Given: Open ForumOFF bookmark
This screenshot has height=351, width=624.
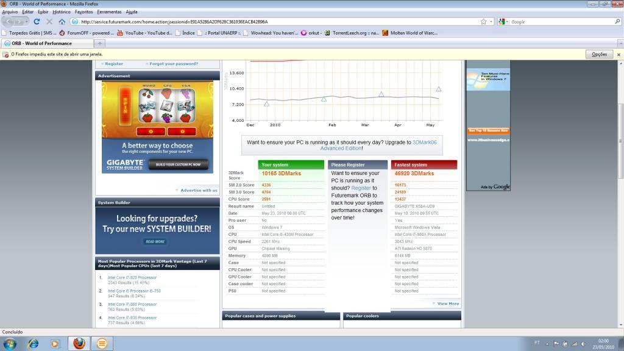Looking at the screenshot, I should click(x=87, y=33).
